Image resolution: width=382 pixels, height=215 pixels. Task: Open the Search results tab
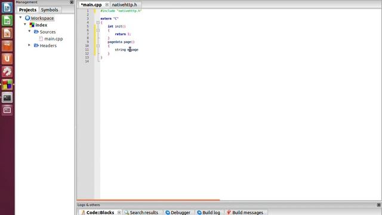pyautogui.click(x=144, y=213)
